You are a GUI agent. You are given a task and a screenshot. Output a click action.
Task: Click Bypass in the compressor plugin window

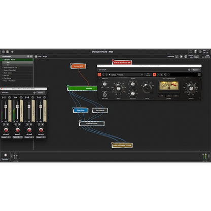[195, 69]
